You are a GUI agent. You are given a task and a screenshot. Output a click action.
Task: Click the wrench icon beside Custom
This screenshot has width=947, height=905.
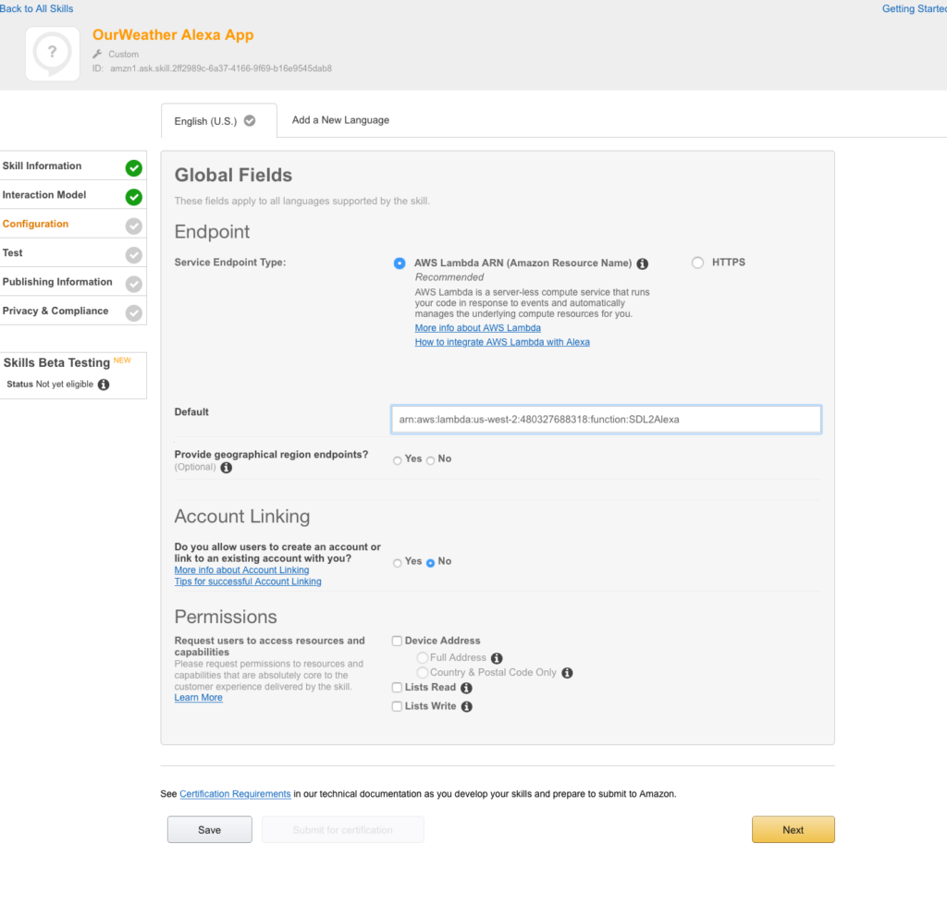click(97, 54)
